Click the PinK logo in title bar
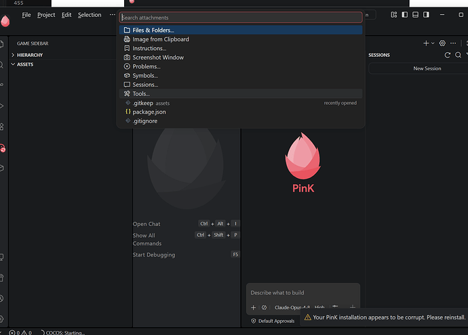This screenshot has height=335, width=468. click(5, 21)
